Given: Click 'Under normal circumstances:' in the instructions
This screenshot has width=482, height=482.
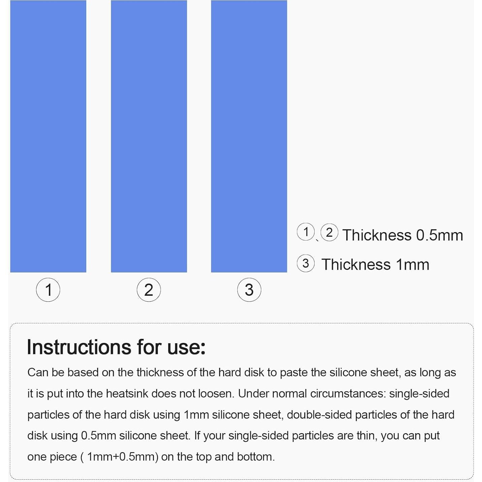Looking at the screenshot, I should (x=312, y=393).
